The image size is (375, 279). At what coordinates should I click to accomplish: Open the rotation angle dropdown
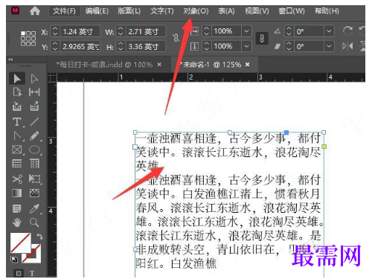point(329,31)
